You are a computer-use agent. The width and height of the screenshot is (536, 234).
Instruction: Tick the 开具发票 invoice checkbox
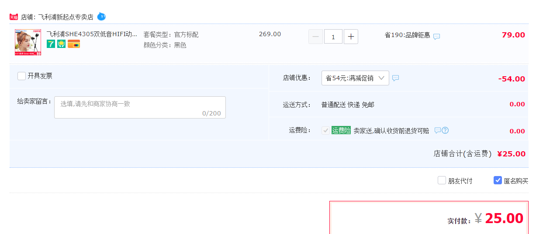pos(21,76)
